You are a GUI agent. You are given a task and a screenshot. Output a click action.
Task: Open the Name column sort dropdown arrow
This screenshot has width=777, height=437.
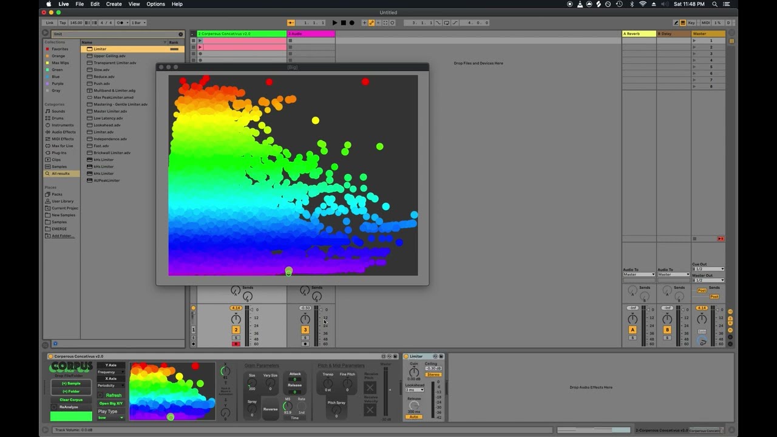tap(165, 42)
